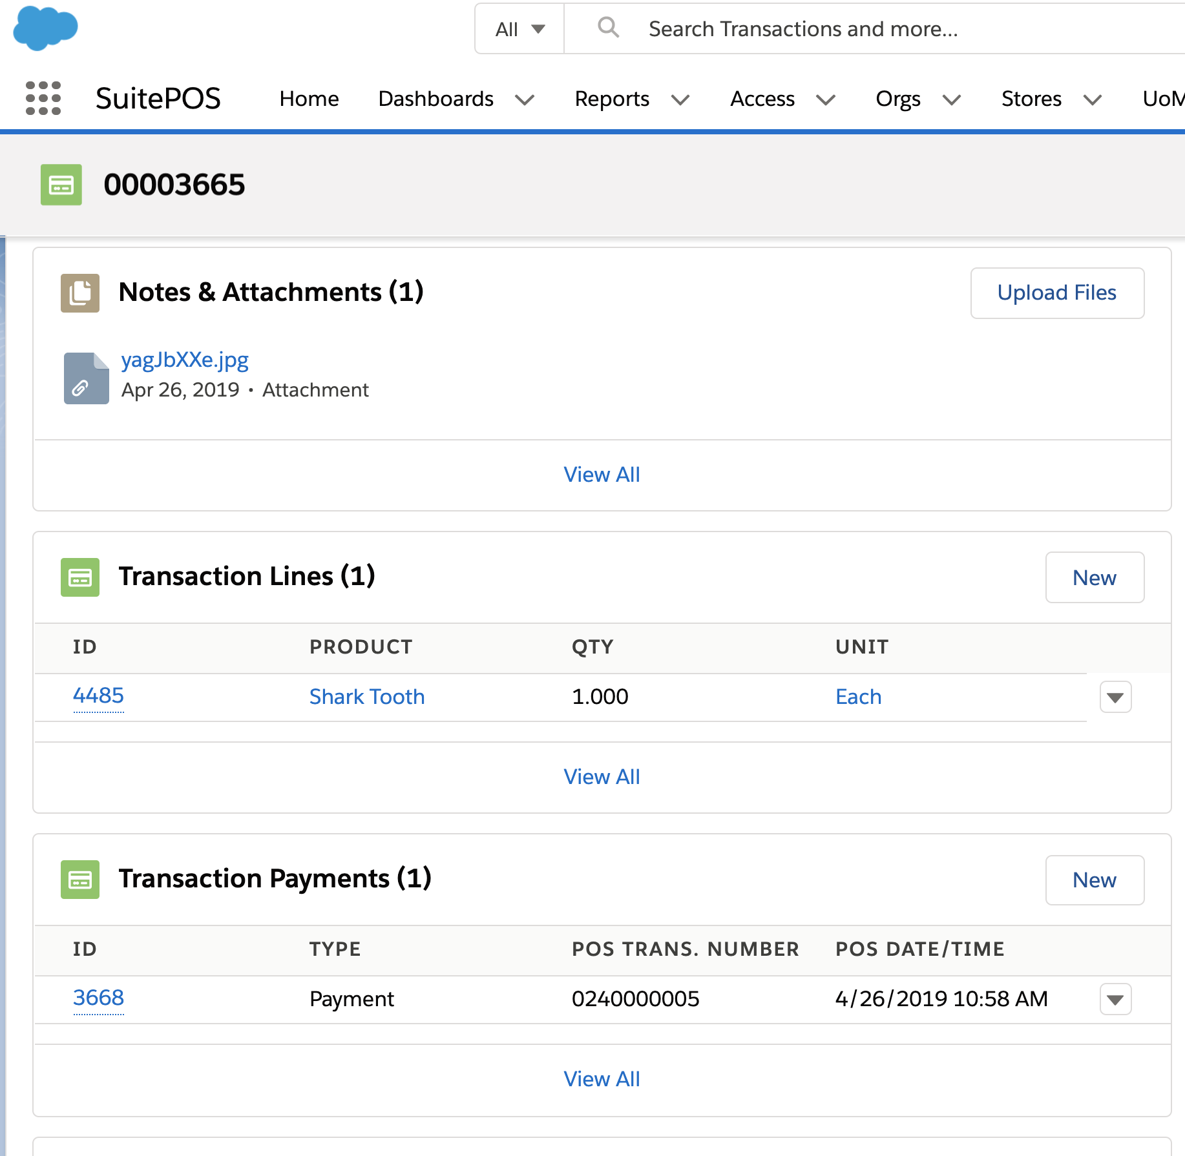Click the Transaction Lines section icon
This screenshot has width=1185, height=1156.
tap(80, 577)
